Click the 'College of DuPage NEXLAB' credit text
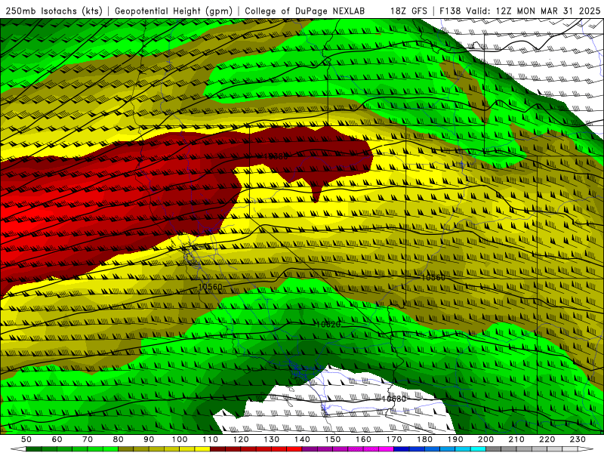This screenshot has height=453, width=604. [305, 11]
